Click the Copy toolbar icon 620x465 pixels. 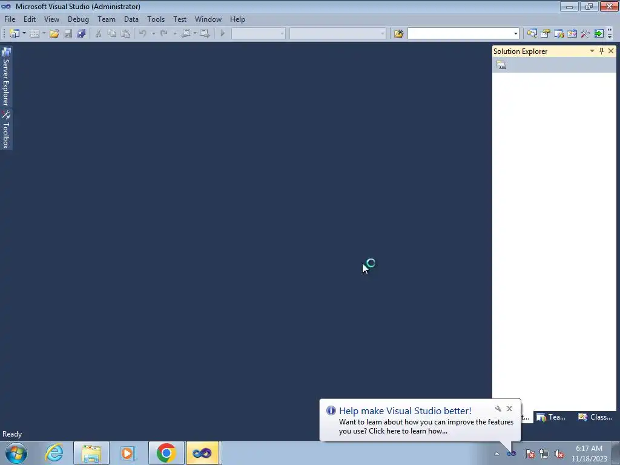tap(112, 34)
